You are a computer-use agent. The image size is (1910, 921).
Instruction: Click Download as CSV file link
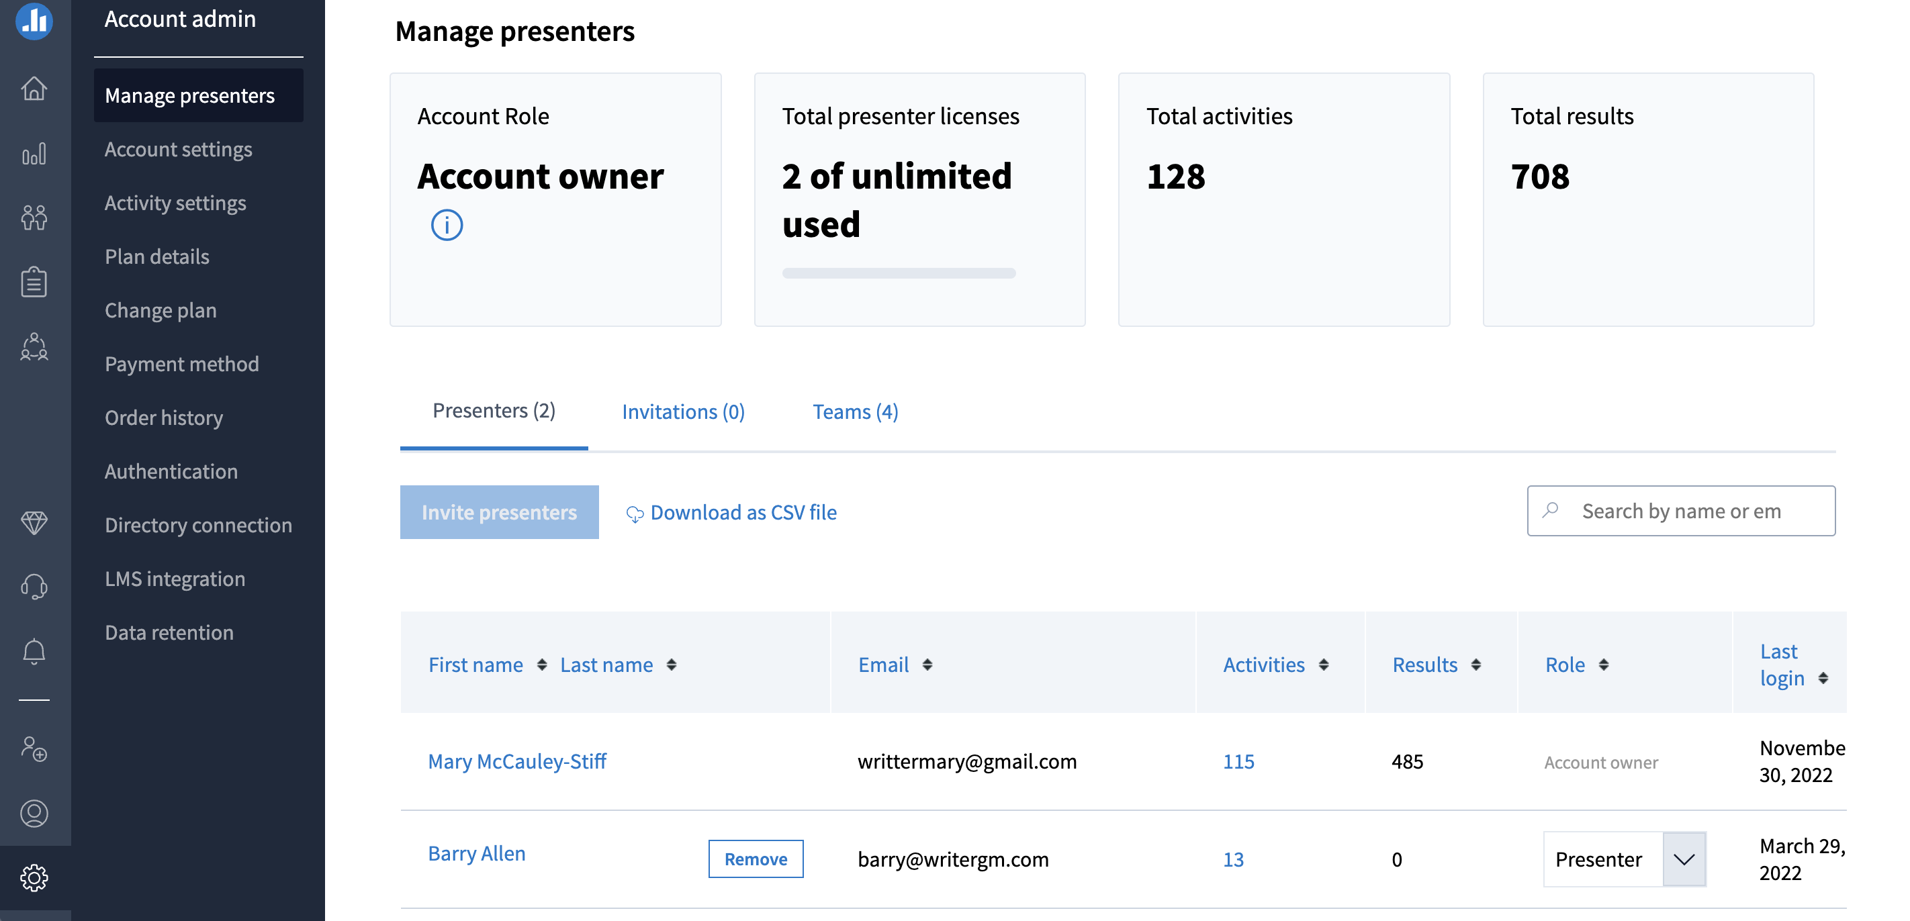(x=743, y=512)
